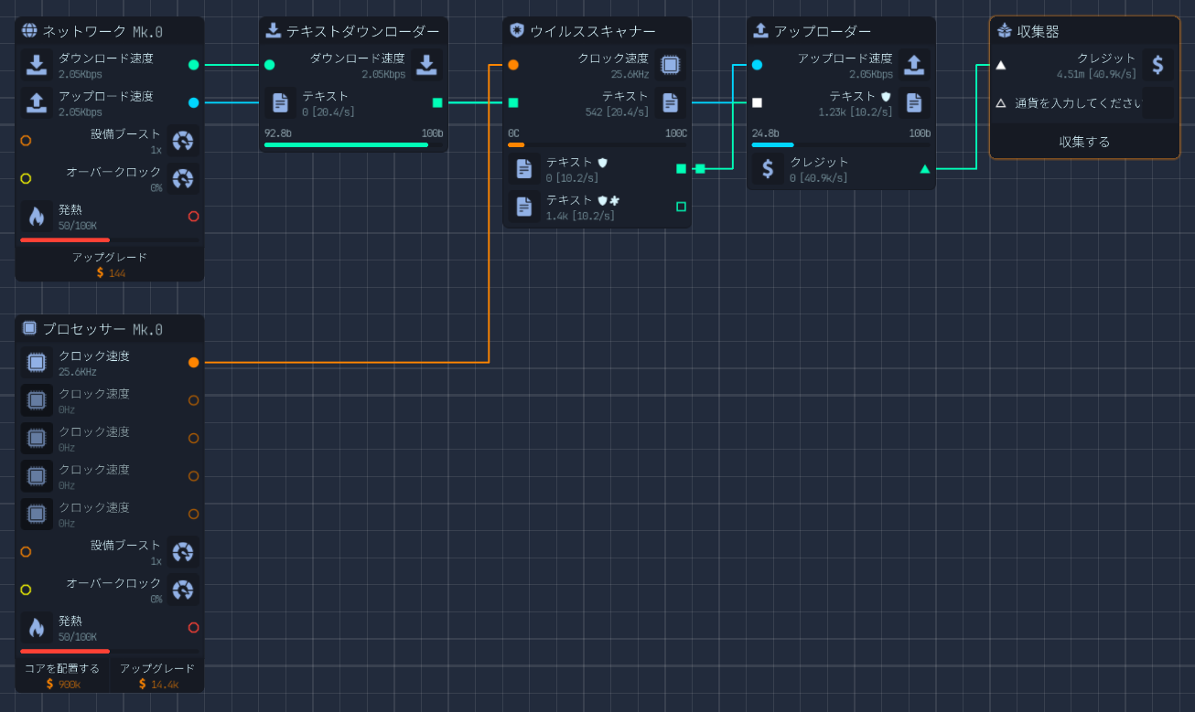The height and width of the screenshot is (712, 1195).
Task: Click the Uploader credit triangle output port
Action: (x=924, y=169)
